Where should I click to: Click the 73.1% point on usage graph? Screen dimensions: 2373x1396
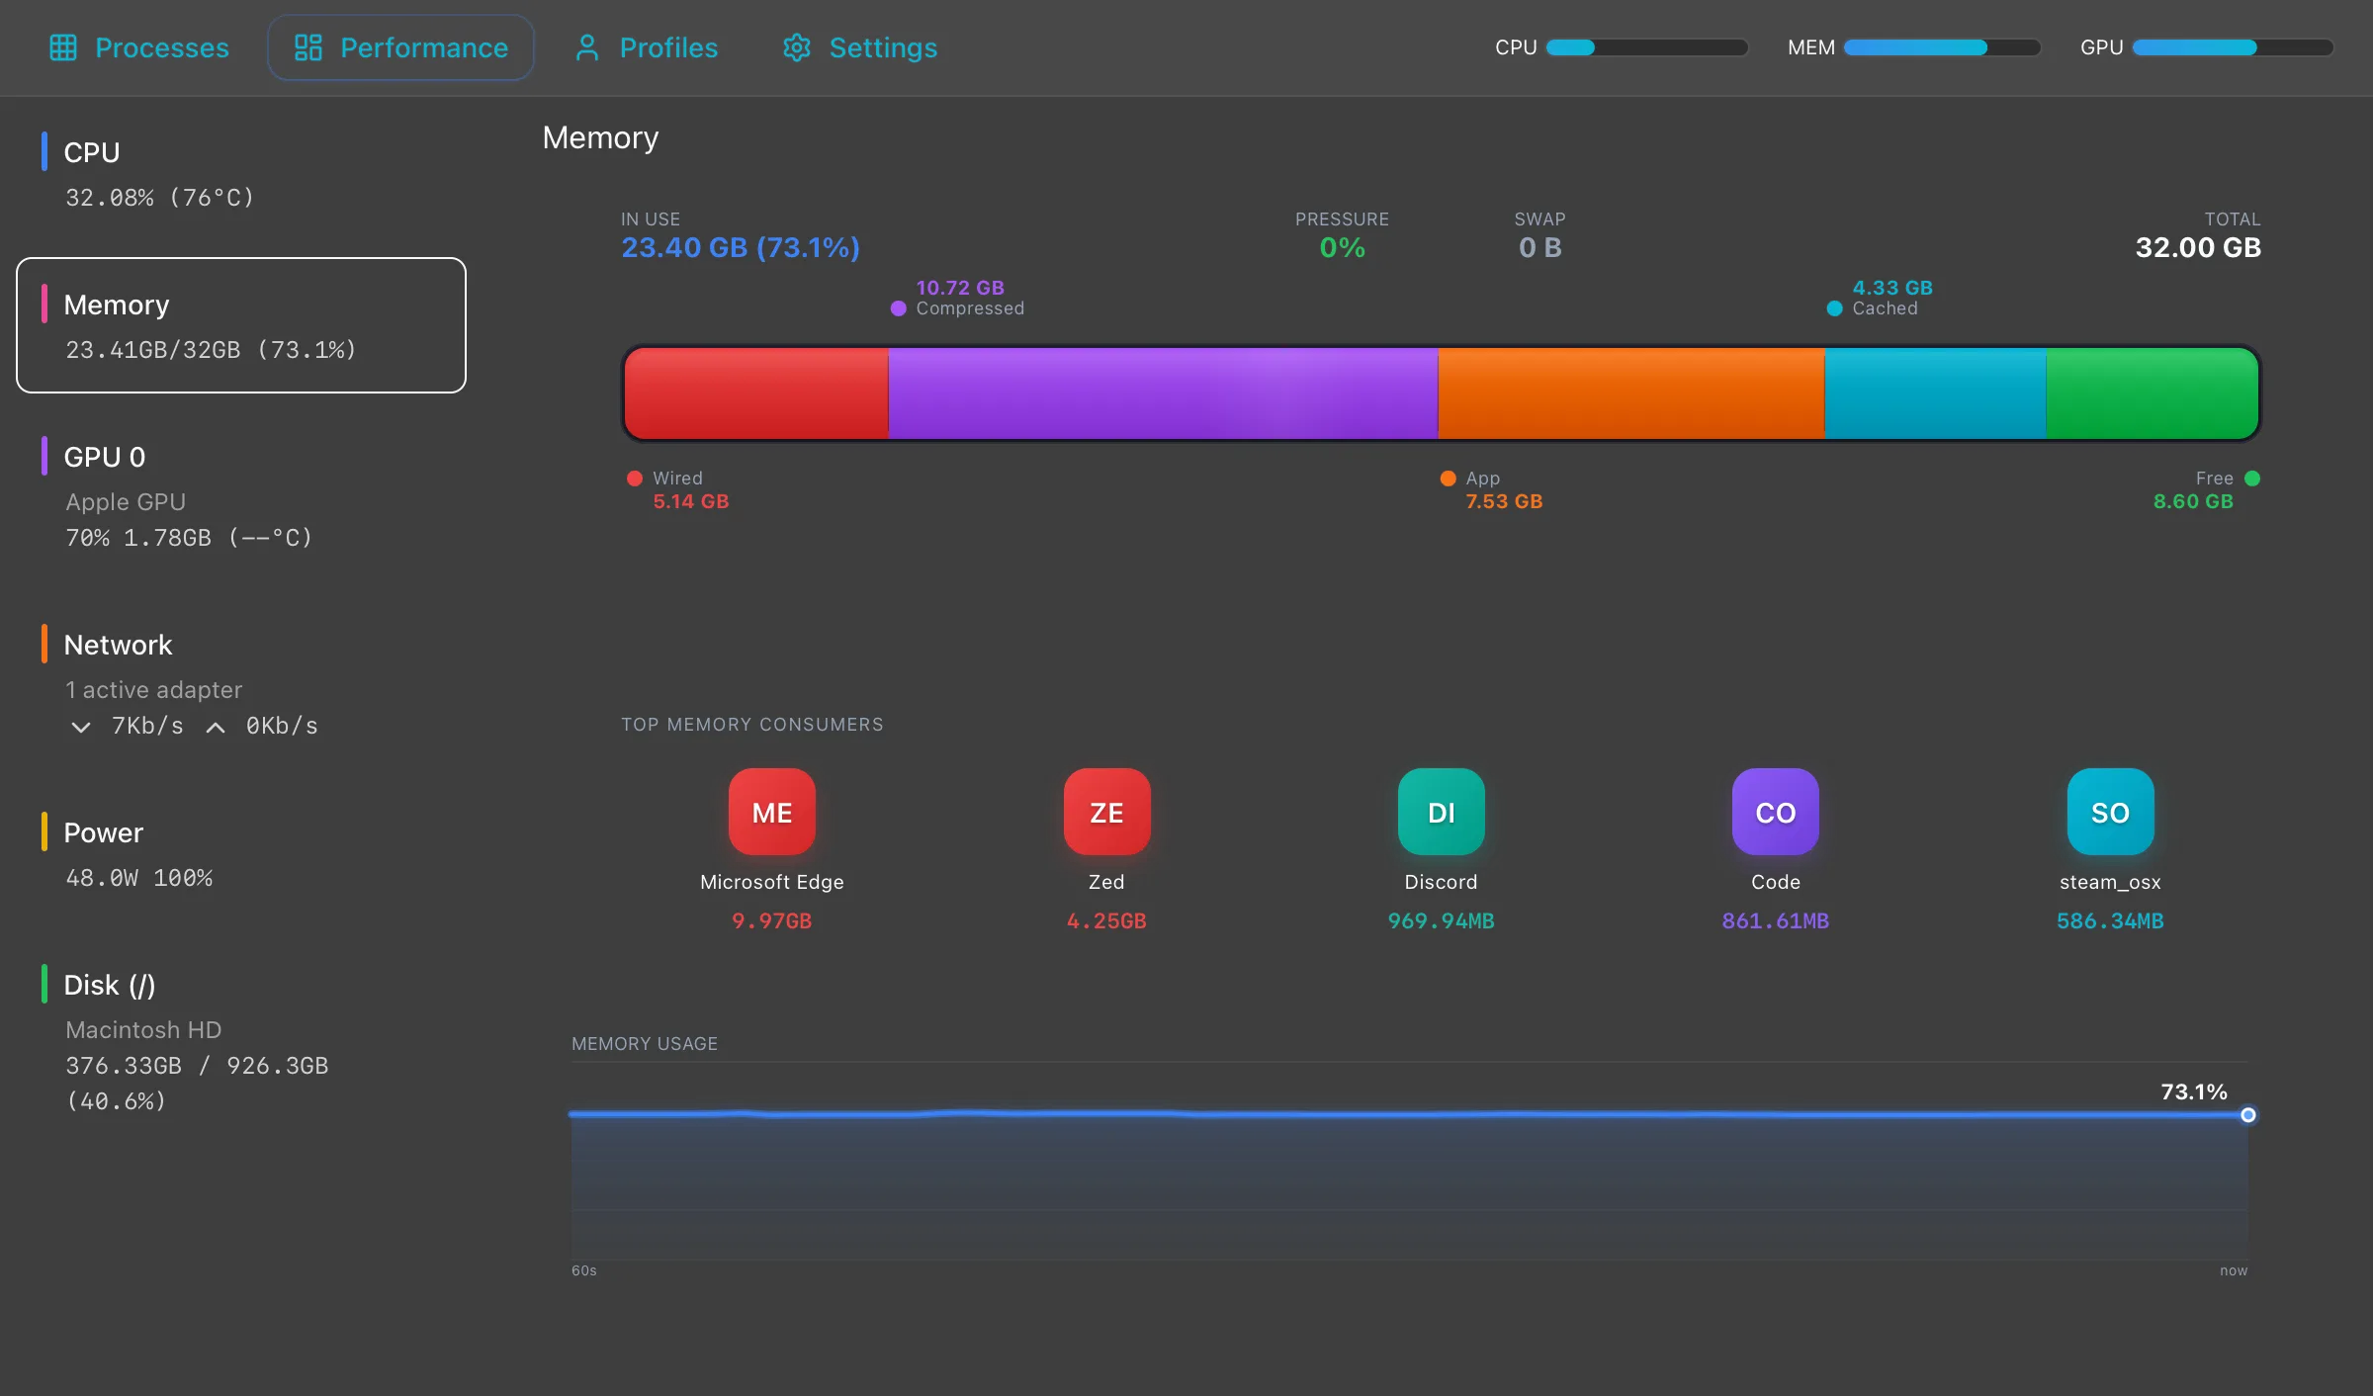tap(2247, 1115)
